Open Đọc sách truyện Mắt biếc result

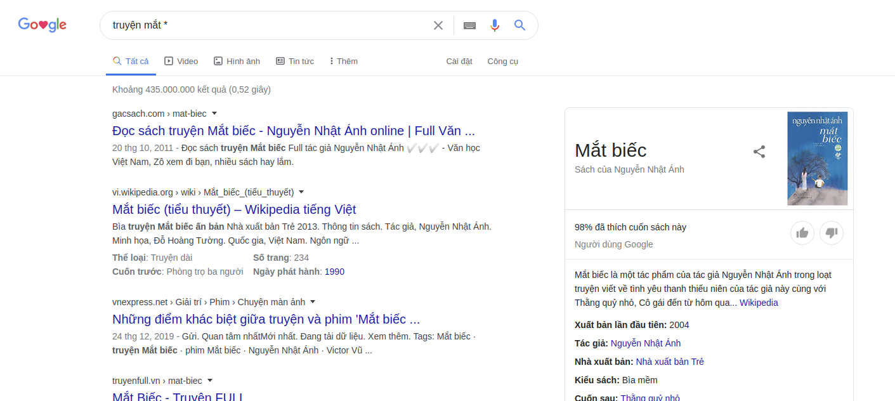[x=294, y=131]
